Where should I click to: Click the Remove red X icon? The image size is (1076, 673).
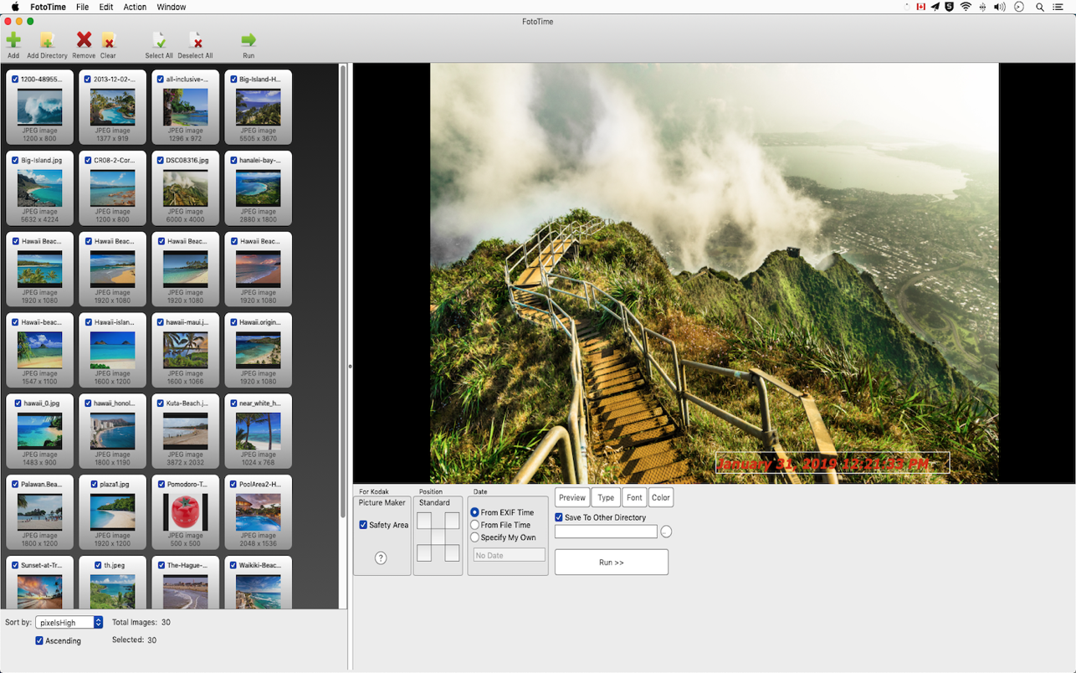84,40
